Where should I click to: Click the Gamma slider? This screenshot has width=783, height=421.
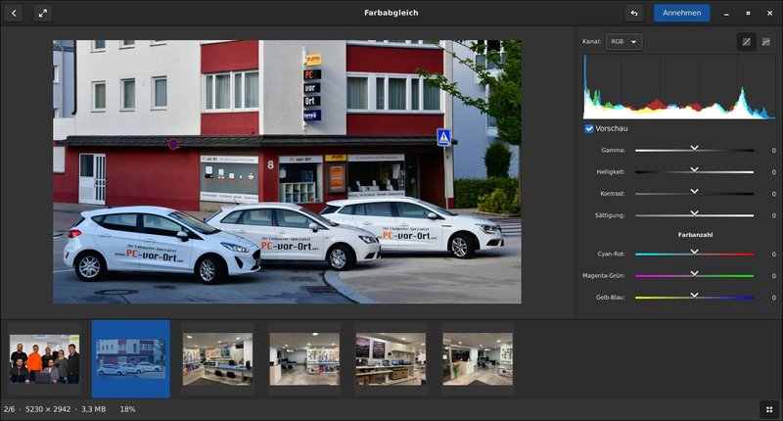coord(694,150)
